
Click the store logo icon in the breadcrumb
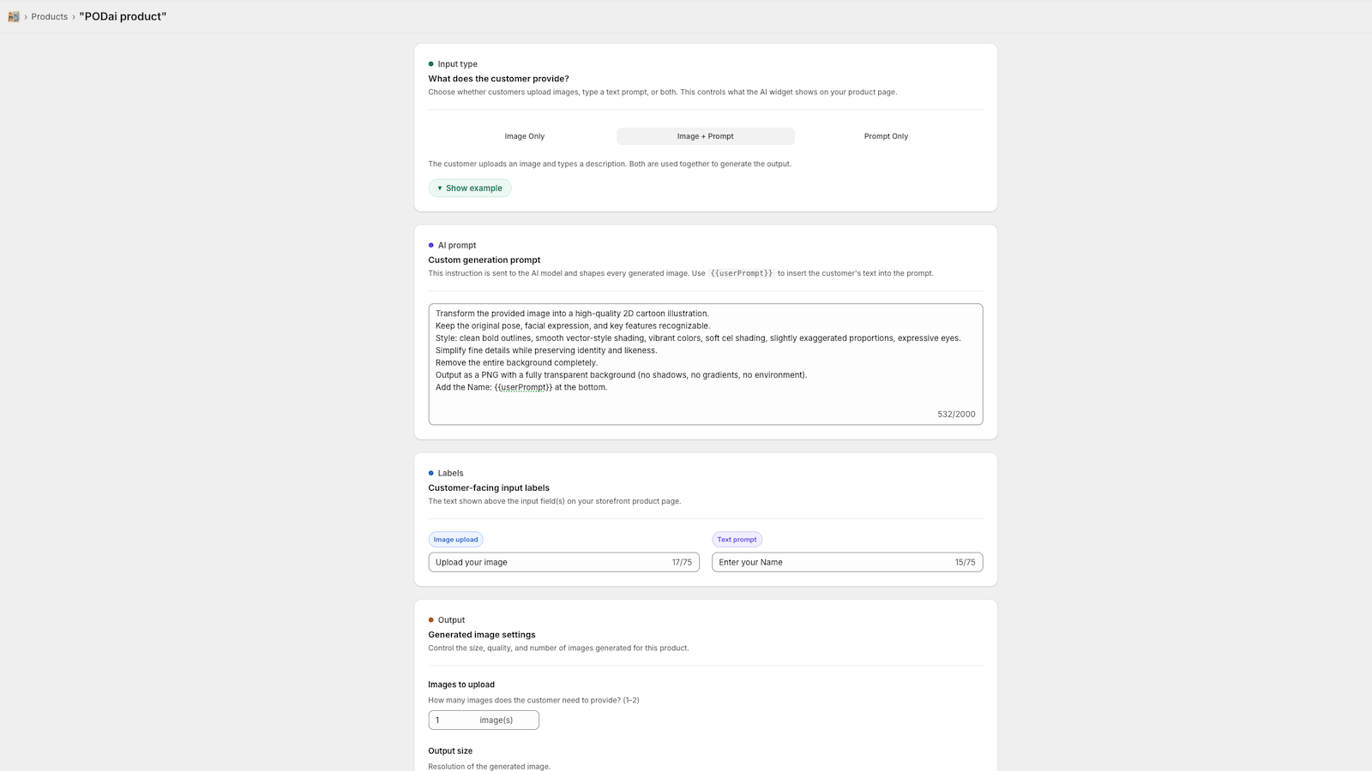14,16
